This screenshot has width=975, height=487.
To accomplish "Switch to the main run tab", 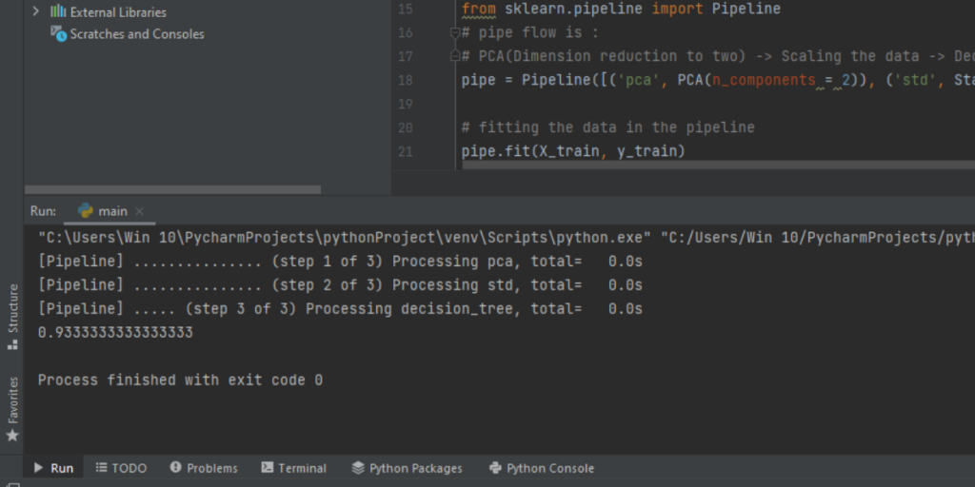I will coord(112,211).
